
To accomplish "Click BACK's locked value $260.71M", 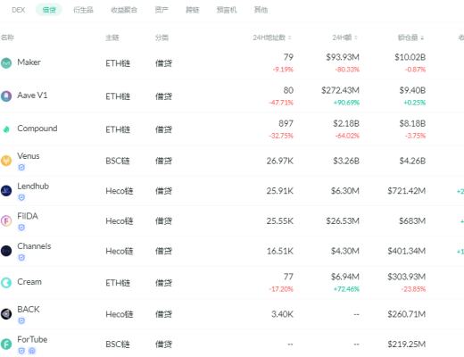I will 407,314.
